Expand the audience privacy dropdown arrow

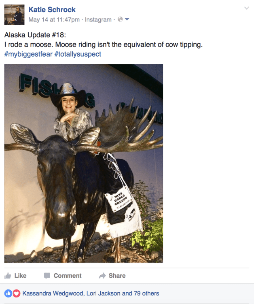(x=127, y=19)
